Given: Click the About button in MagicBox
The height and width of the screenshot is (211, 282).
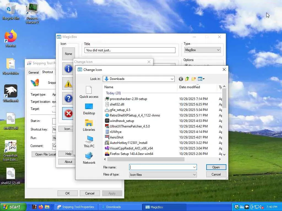Looking at the screenshot, I should (x=67, y=162).
